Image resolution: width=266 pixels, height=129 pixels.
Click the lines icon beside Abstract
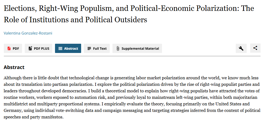pyautogui.click(x=60, y=49)
